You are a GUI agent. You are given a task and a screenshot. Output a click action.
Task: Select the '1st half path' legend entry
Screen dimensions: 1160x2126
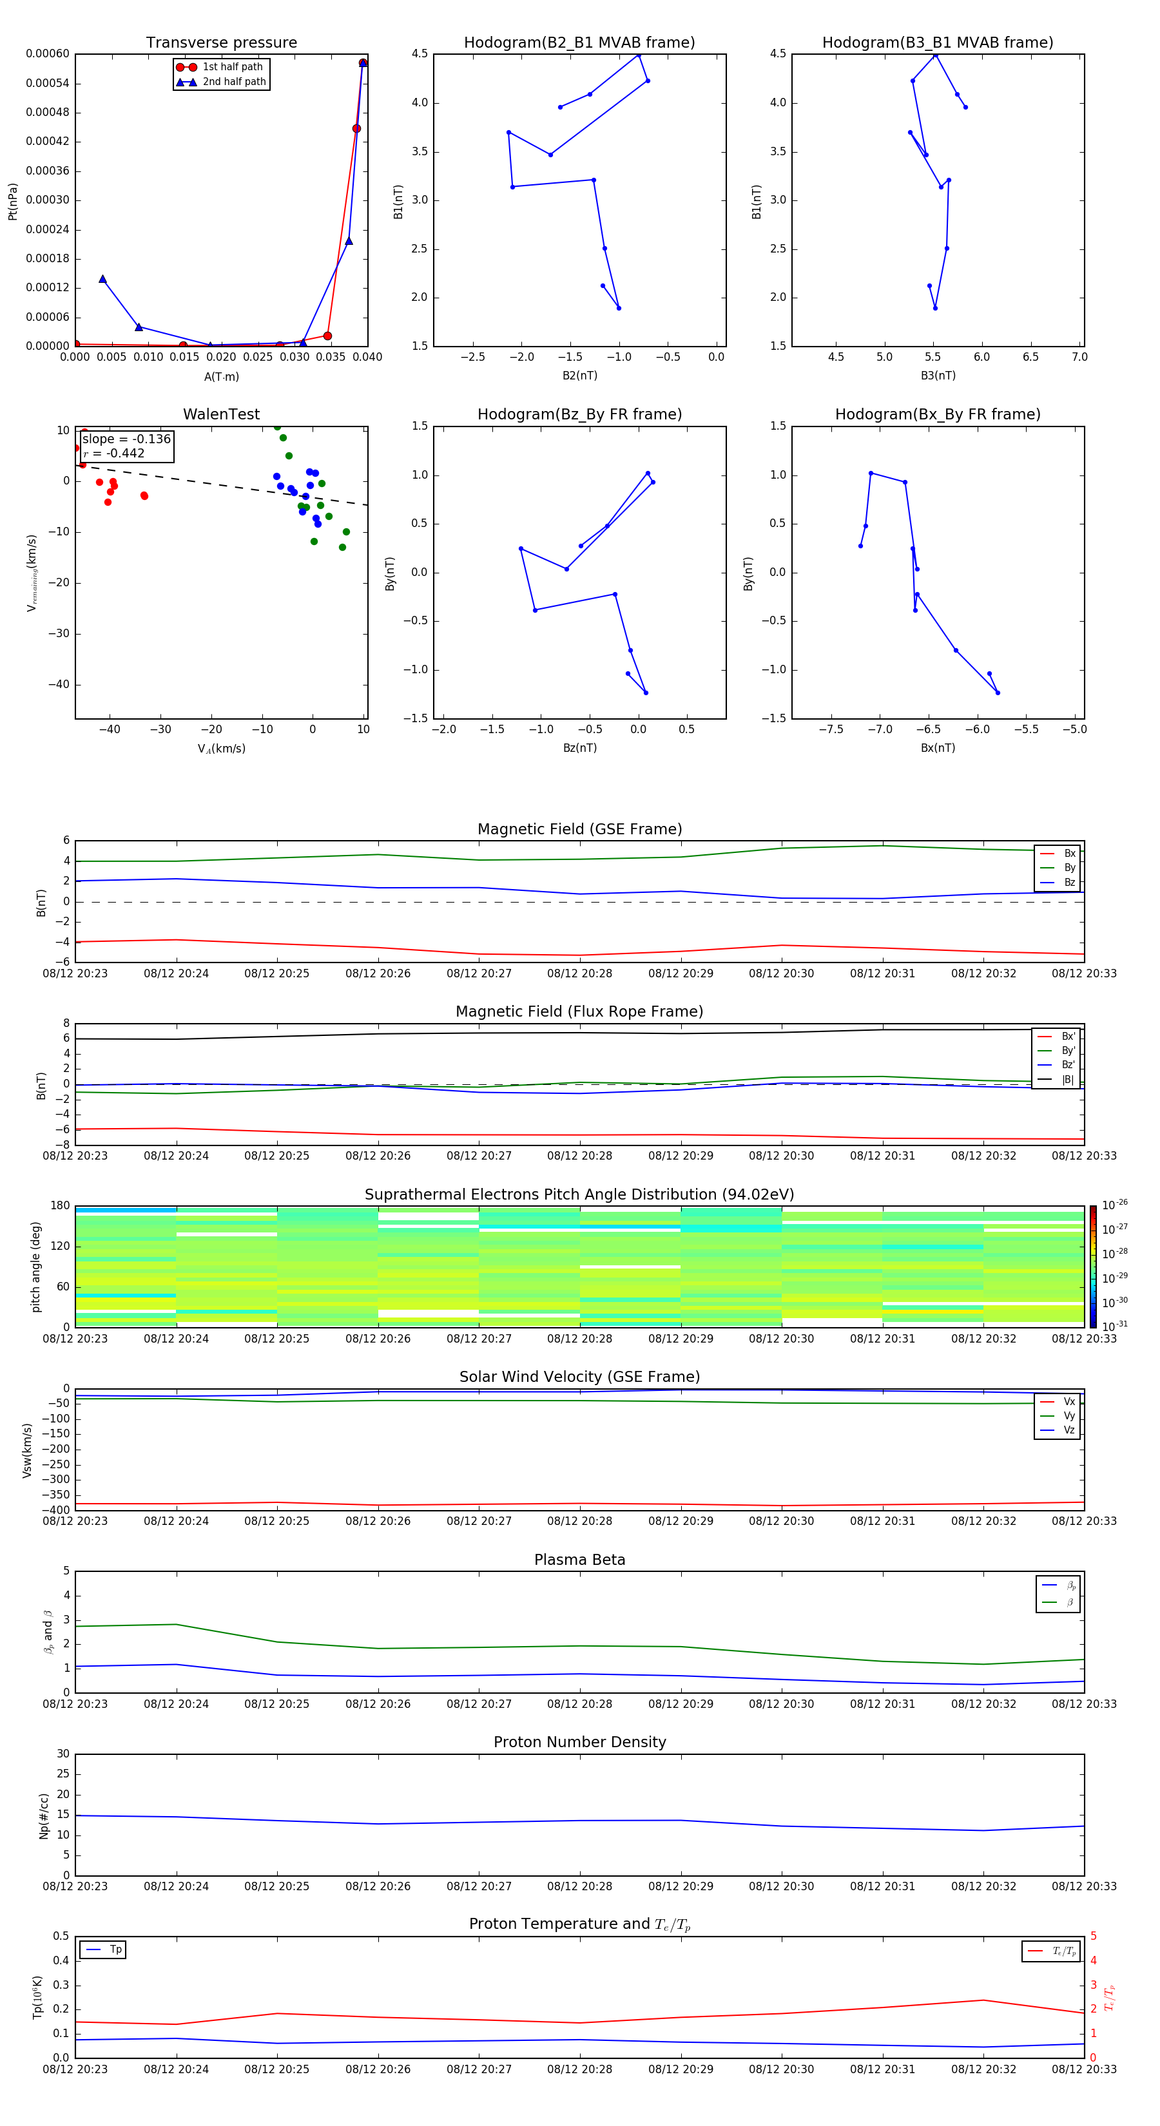pos(220,67)
